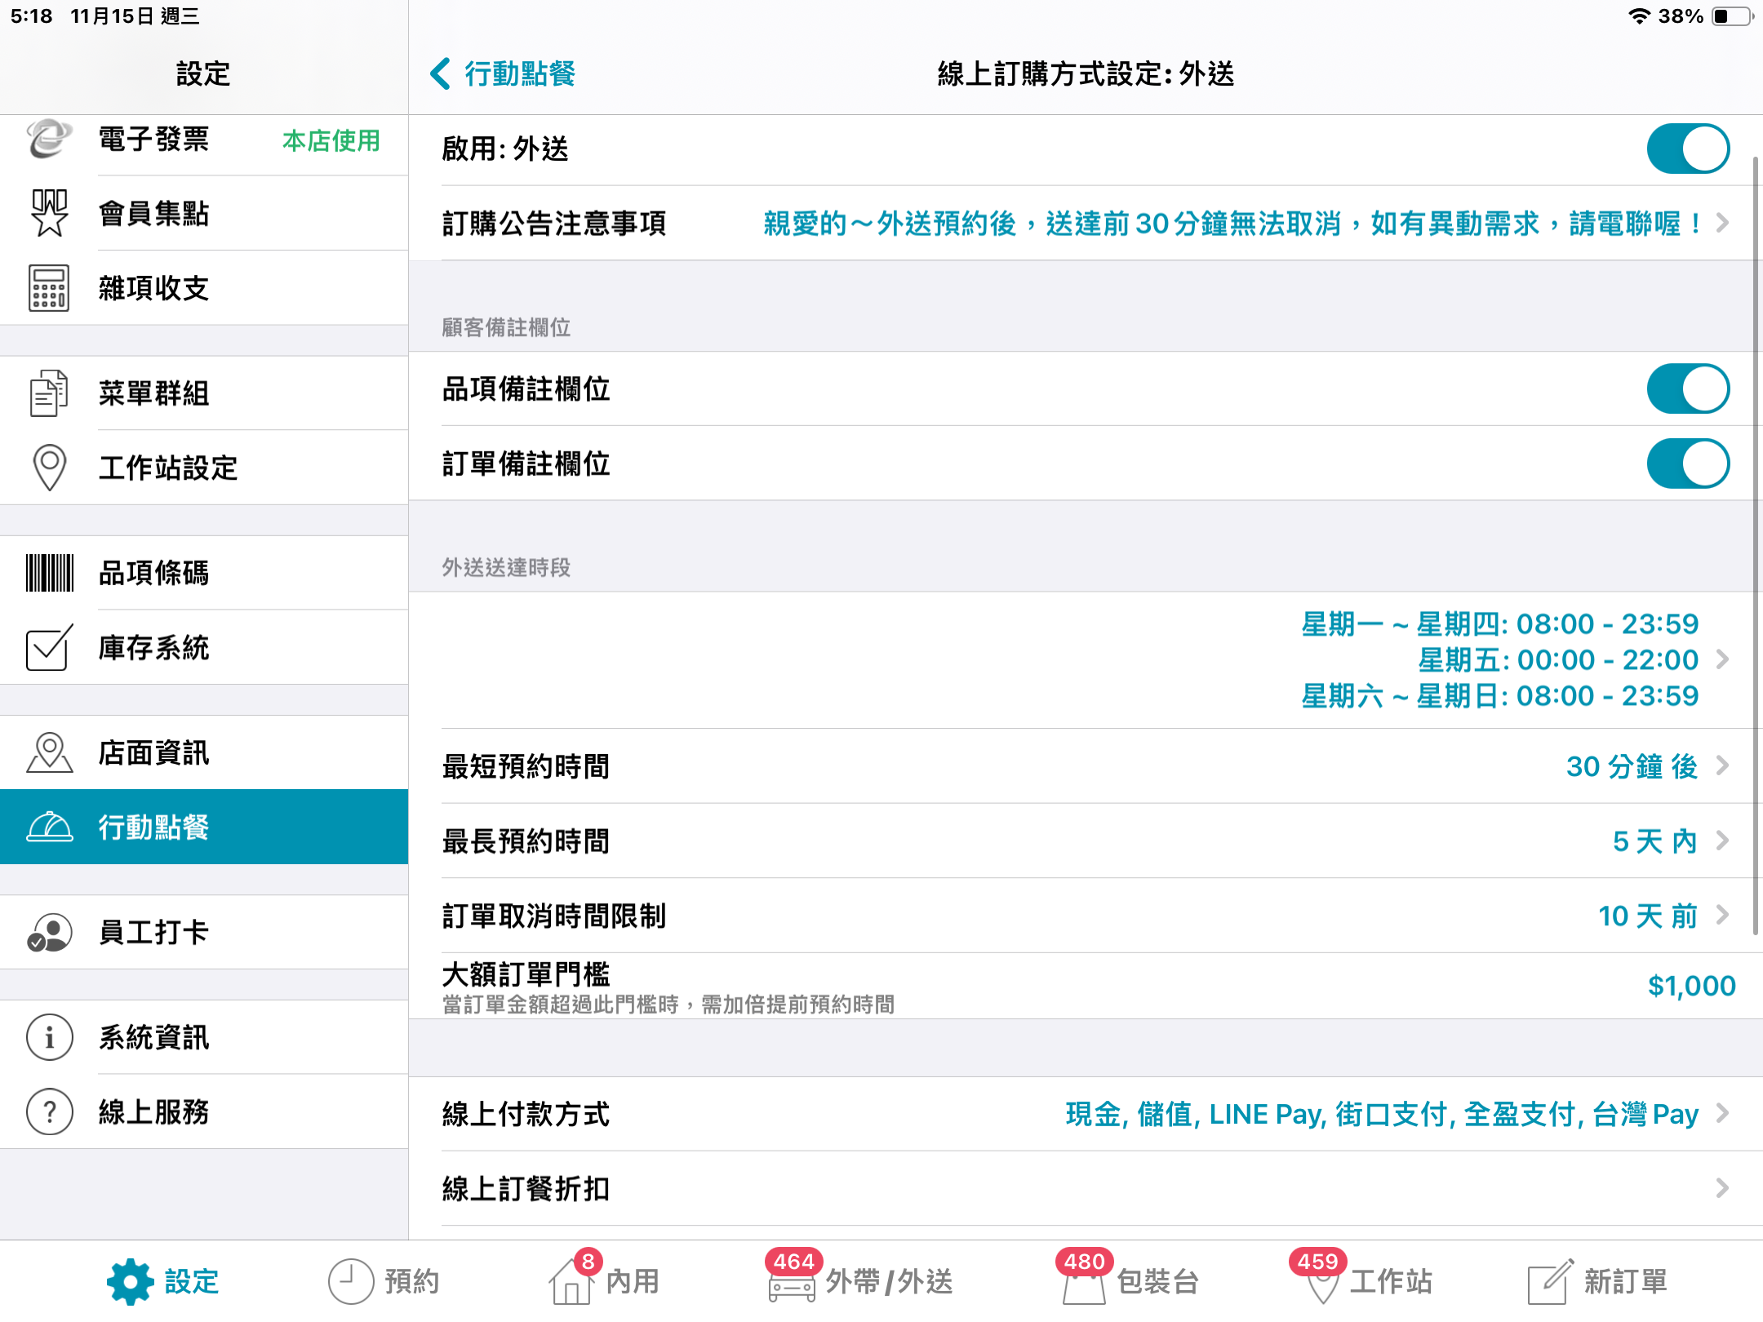Expand 最長預約時間 5 天內 setting

click(1086, 841)
